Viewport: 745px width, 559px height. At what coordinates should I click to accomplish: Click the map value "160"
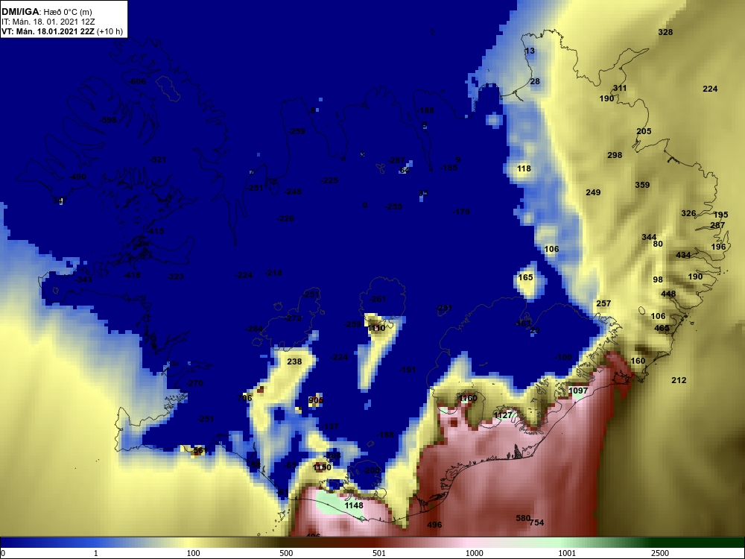click(x=638, y=361)
